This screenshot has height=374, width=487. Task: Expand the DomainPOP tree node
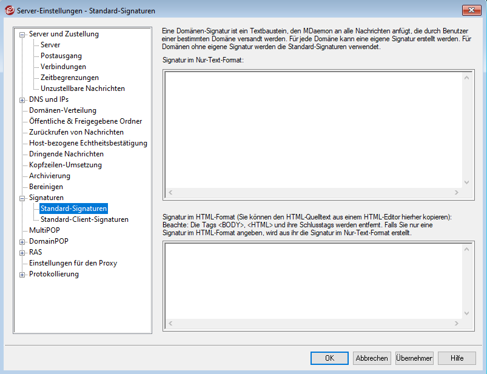coord(22,242)
